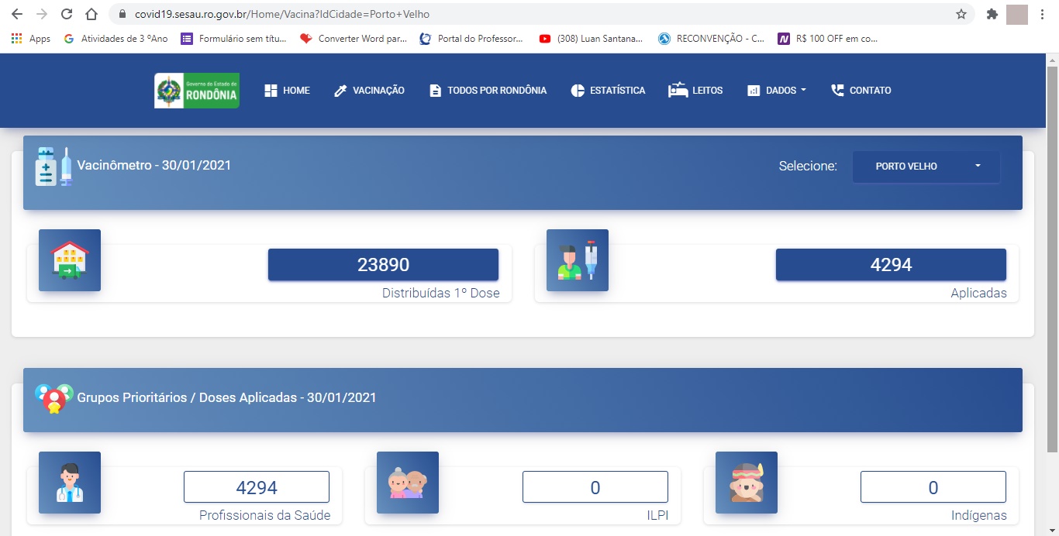Open the PORTO VELHO city dropdown
The image size is (1059, 536).
point(926,167)
